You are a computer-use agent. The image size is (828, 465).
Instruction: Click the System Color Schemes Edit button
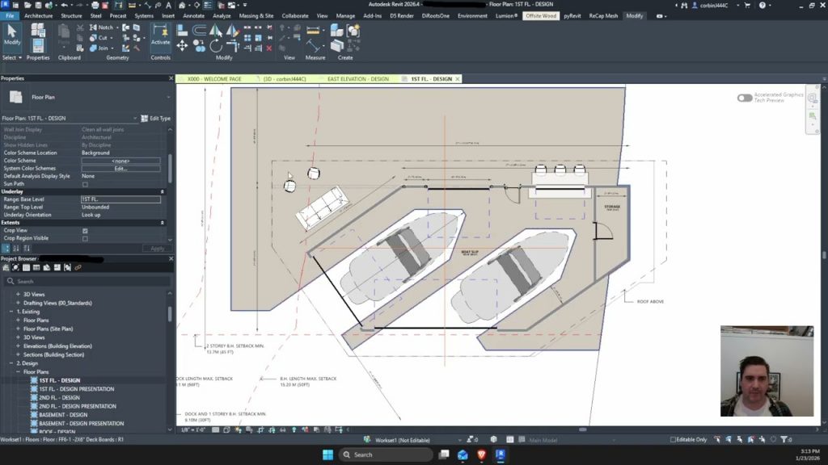pos(120,169)
